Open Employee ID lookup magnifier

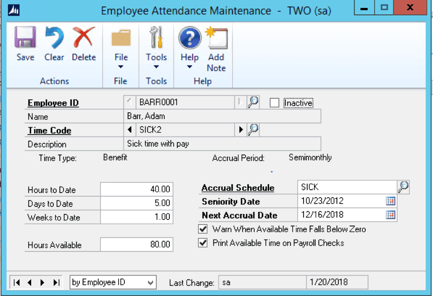coord(253,102)
